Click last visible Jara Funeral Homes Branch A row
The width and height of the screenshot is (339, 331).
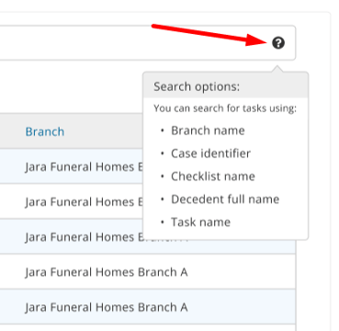148,306
